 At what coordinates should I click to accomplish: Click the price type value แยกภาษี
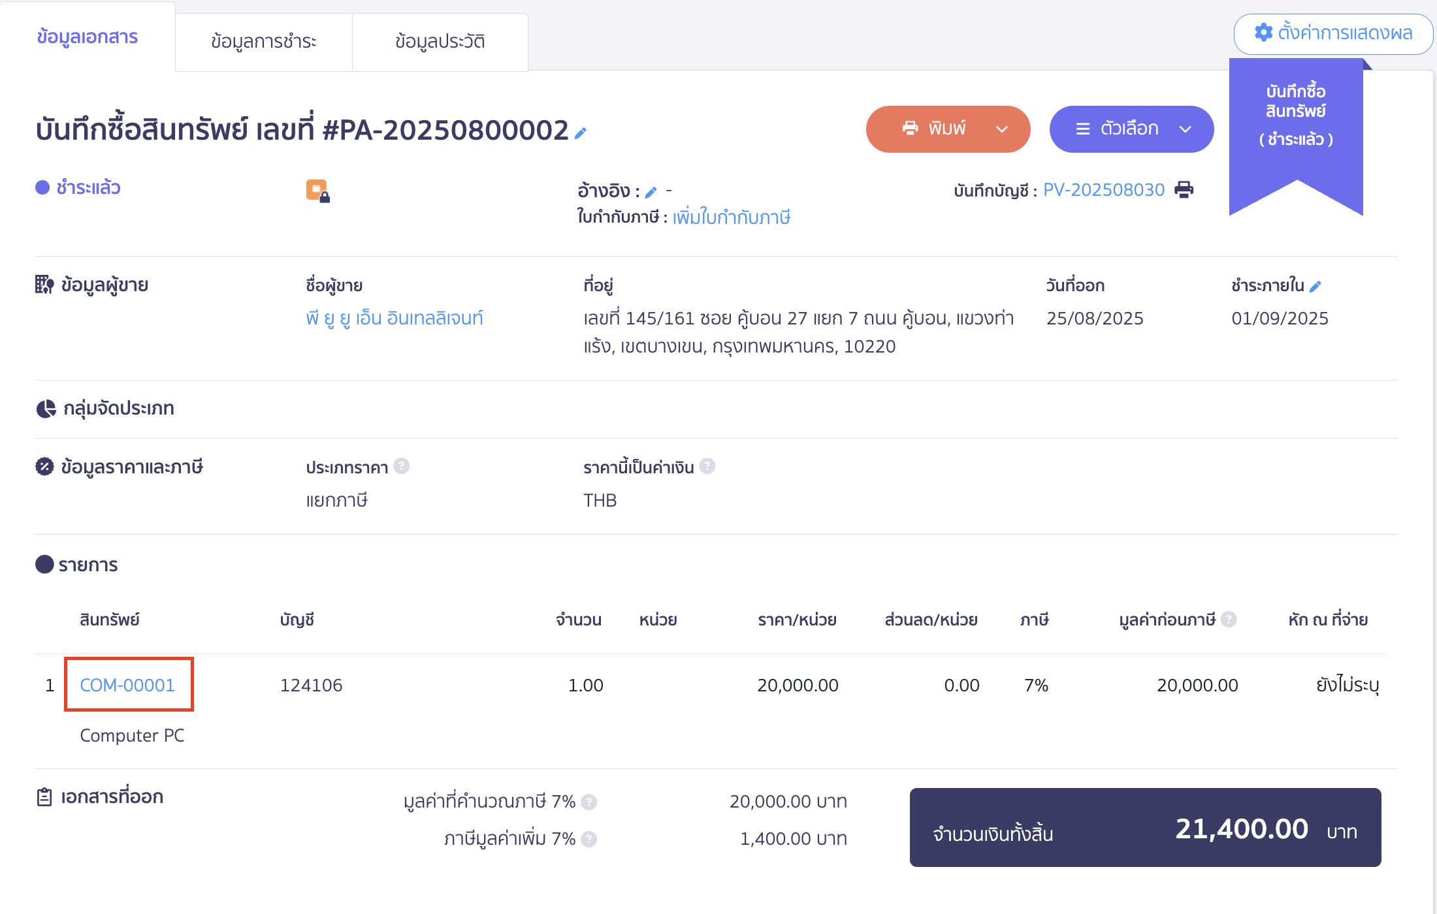[337, 501]
